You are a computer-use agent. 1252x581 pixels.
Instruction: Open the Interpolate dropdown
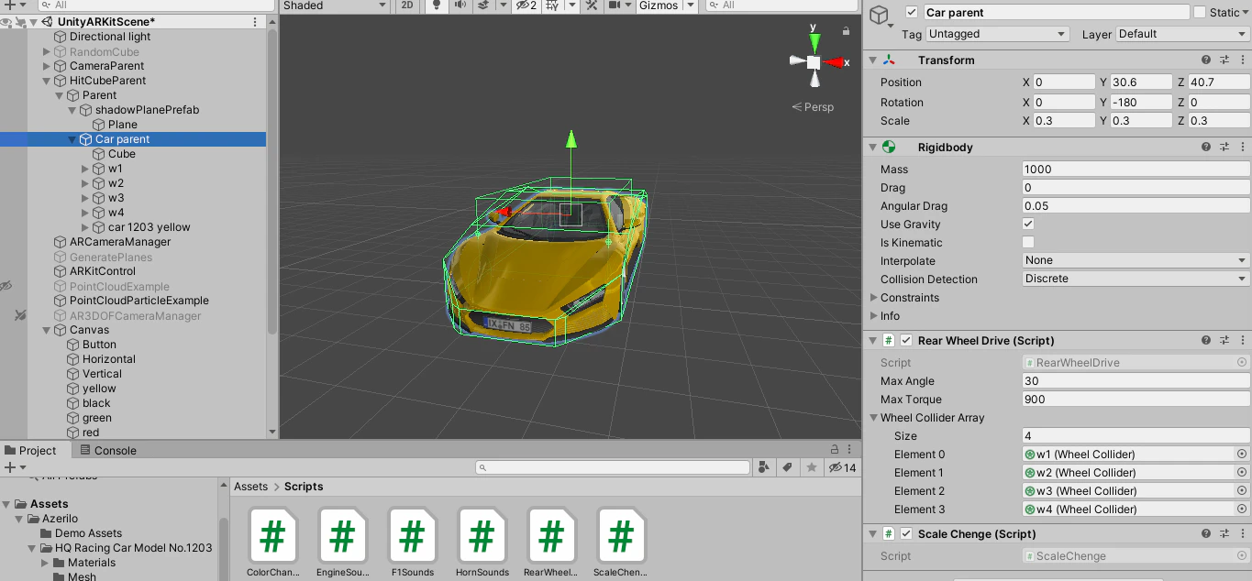tap(1136, 261)
